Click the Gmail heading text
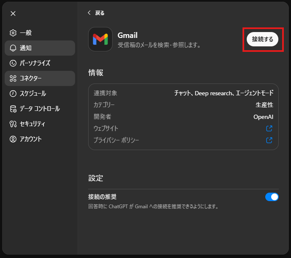Screen dimensions: 291x258 pyautogui.click(x=128, y=35)
